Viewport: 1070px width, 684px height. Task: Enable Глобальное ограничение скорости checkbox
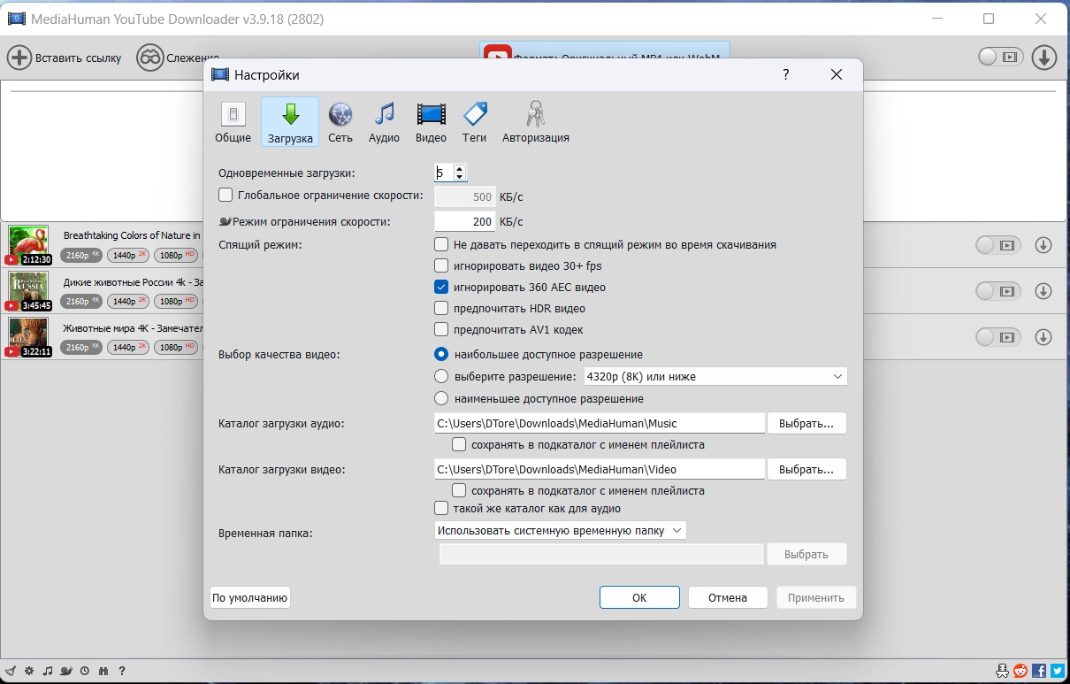[225, 195]
